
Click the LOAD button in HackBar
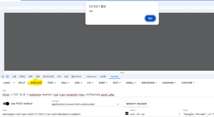[7, 83]
